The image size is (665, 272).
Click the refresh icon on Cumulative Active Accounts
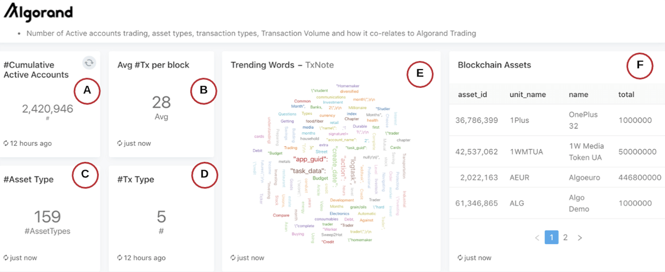(89, 63)
